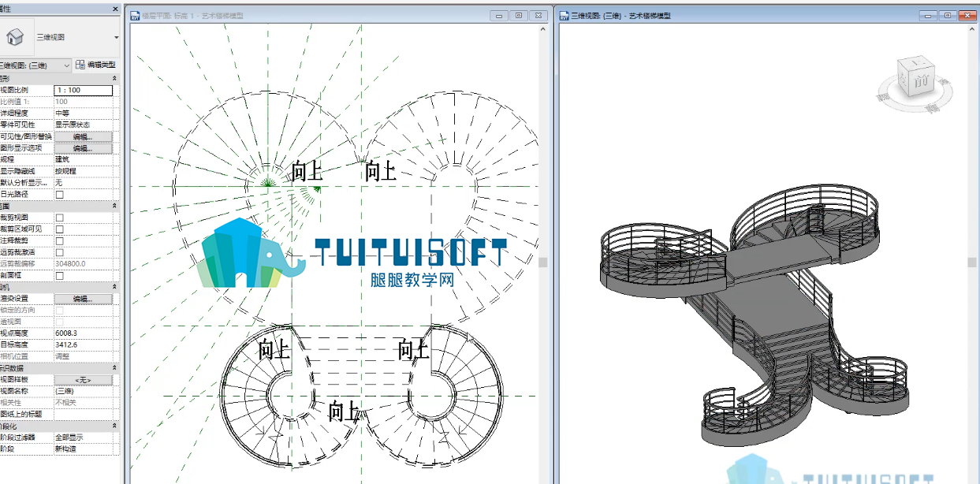Screen dimensions: 980x484
Task: Close the 三维视图 3D window
Action: [x=967, y=15]
